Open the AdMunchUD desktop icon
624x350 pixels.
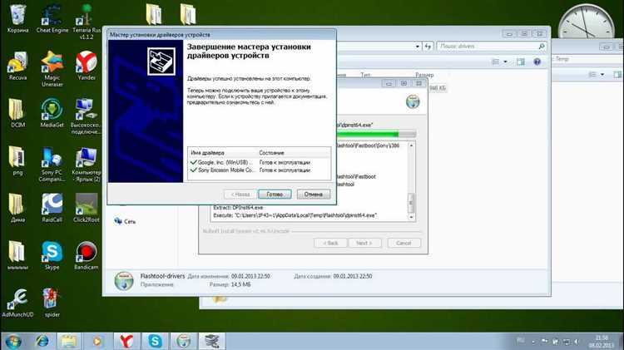(17, 302)
